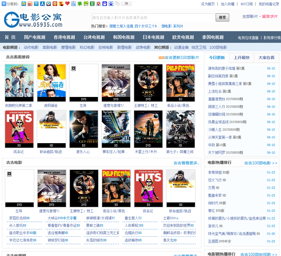This screenshot has width=281, height=256.
Task: Click the red character share icon
Action: click(x=98, y=4)
